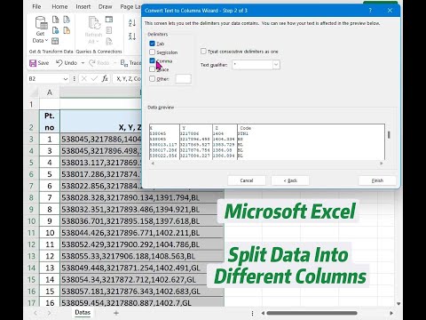Click the sheet tab bar options dots
This screenshot has width=426, height=320.
tap(252, 313)
